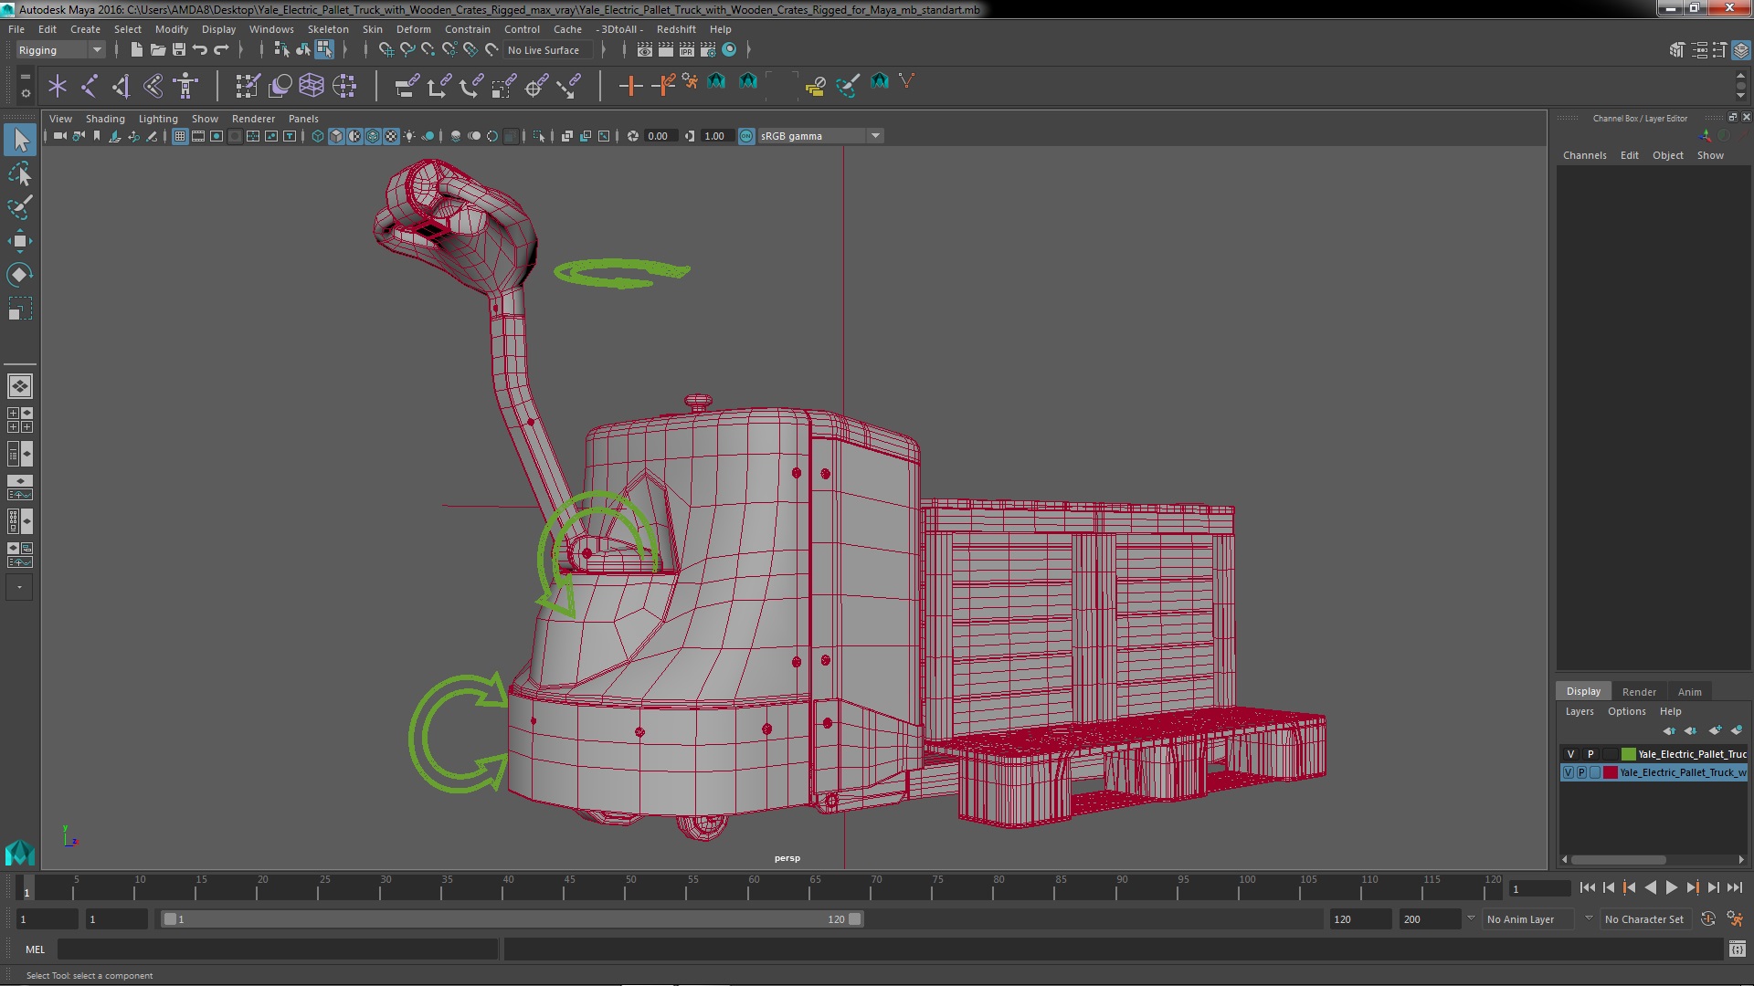Click the MEL command line input field
The image size is (1754, 986).
click(278, 949)
